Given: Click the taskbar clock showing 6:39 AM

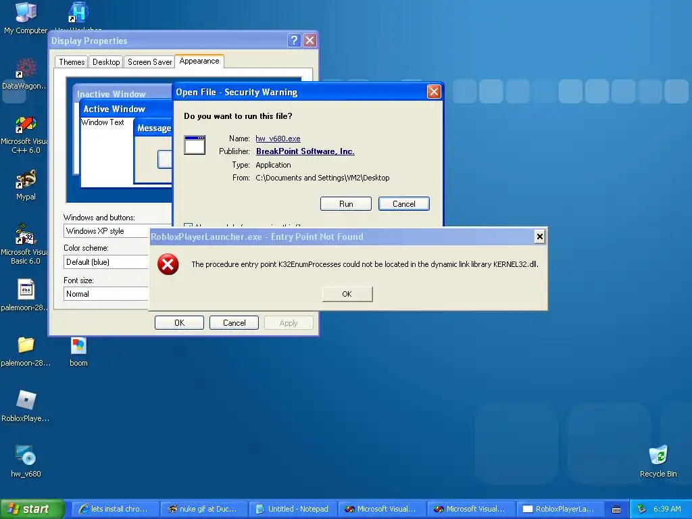Looking at the screenshot, I should click(x=667, y=509).
